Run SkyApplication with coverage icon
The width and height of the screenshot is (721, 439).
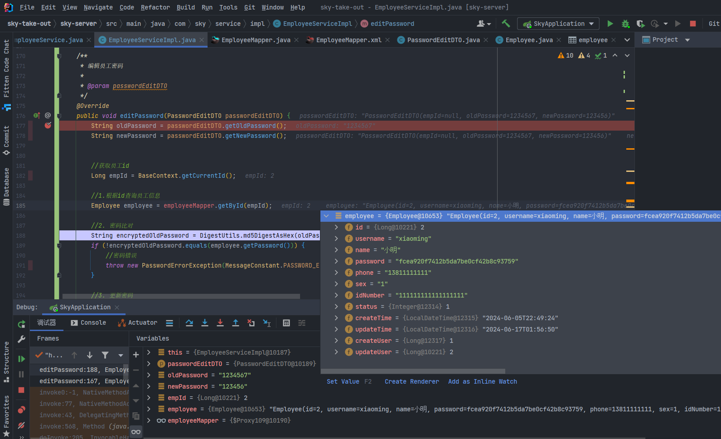640,24
